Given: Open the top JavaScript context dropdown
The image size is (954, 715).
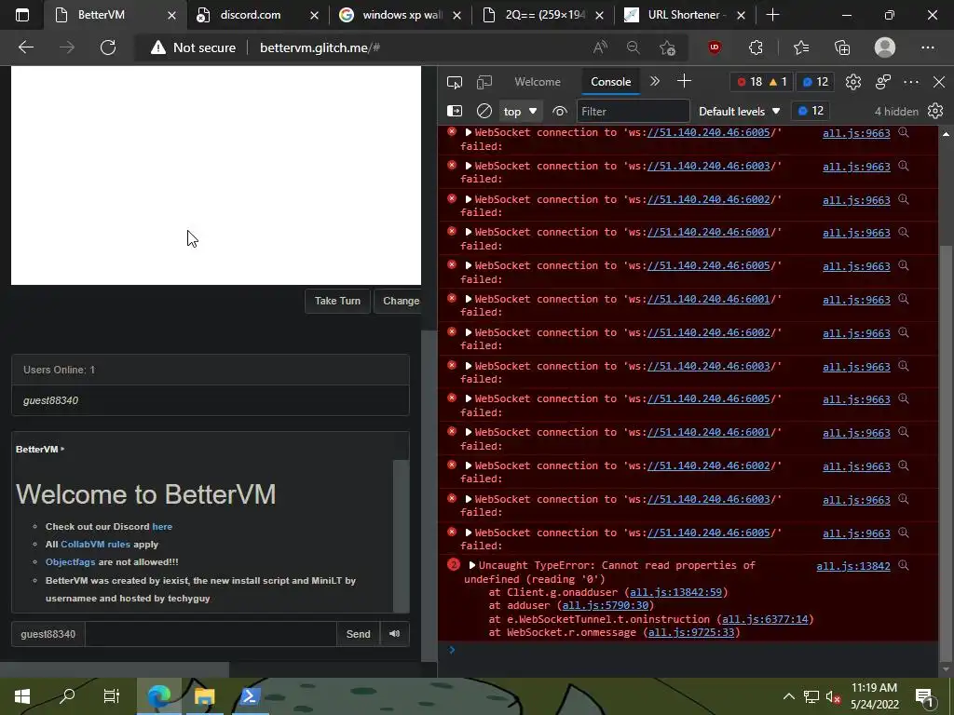Looking at the screenshot, I should point(520,112).
